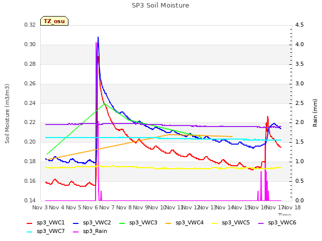This screenshot has width=322, height=241.
Task: Click the magenta sp3_Rain legend swatch
Action: point(76,232)
